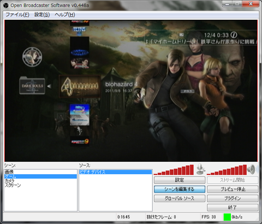Mute the microphone icon

tap(201, 169)
